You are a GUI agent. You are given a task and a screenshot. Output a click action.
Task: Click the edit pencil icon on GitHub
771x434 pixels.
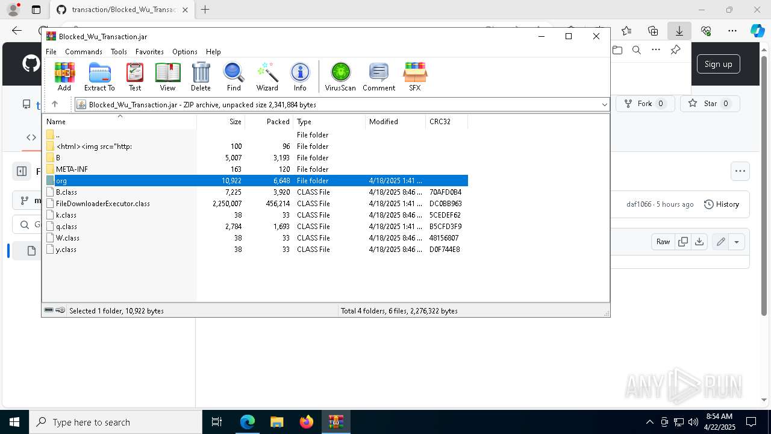coord(720,242)
